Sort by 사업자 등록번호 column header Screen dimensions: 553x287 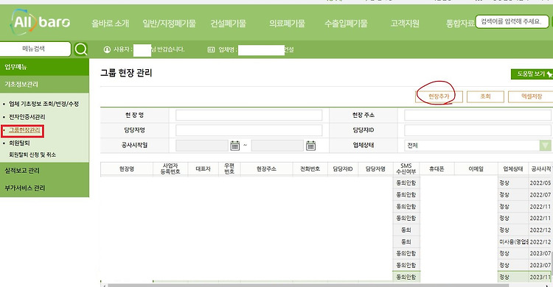pos(170,169)
